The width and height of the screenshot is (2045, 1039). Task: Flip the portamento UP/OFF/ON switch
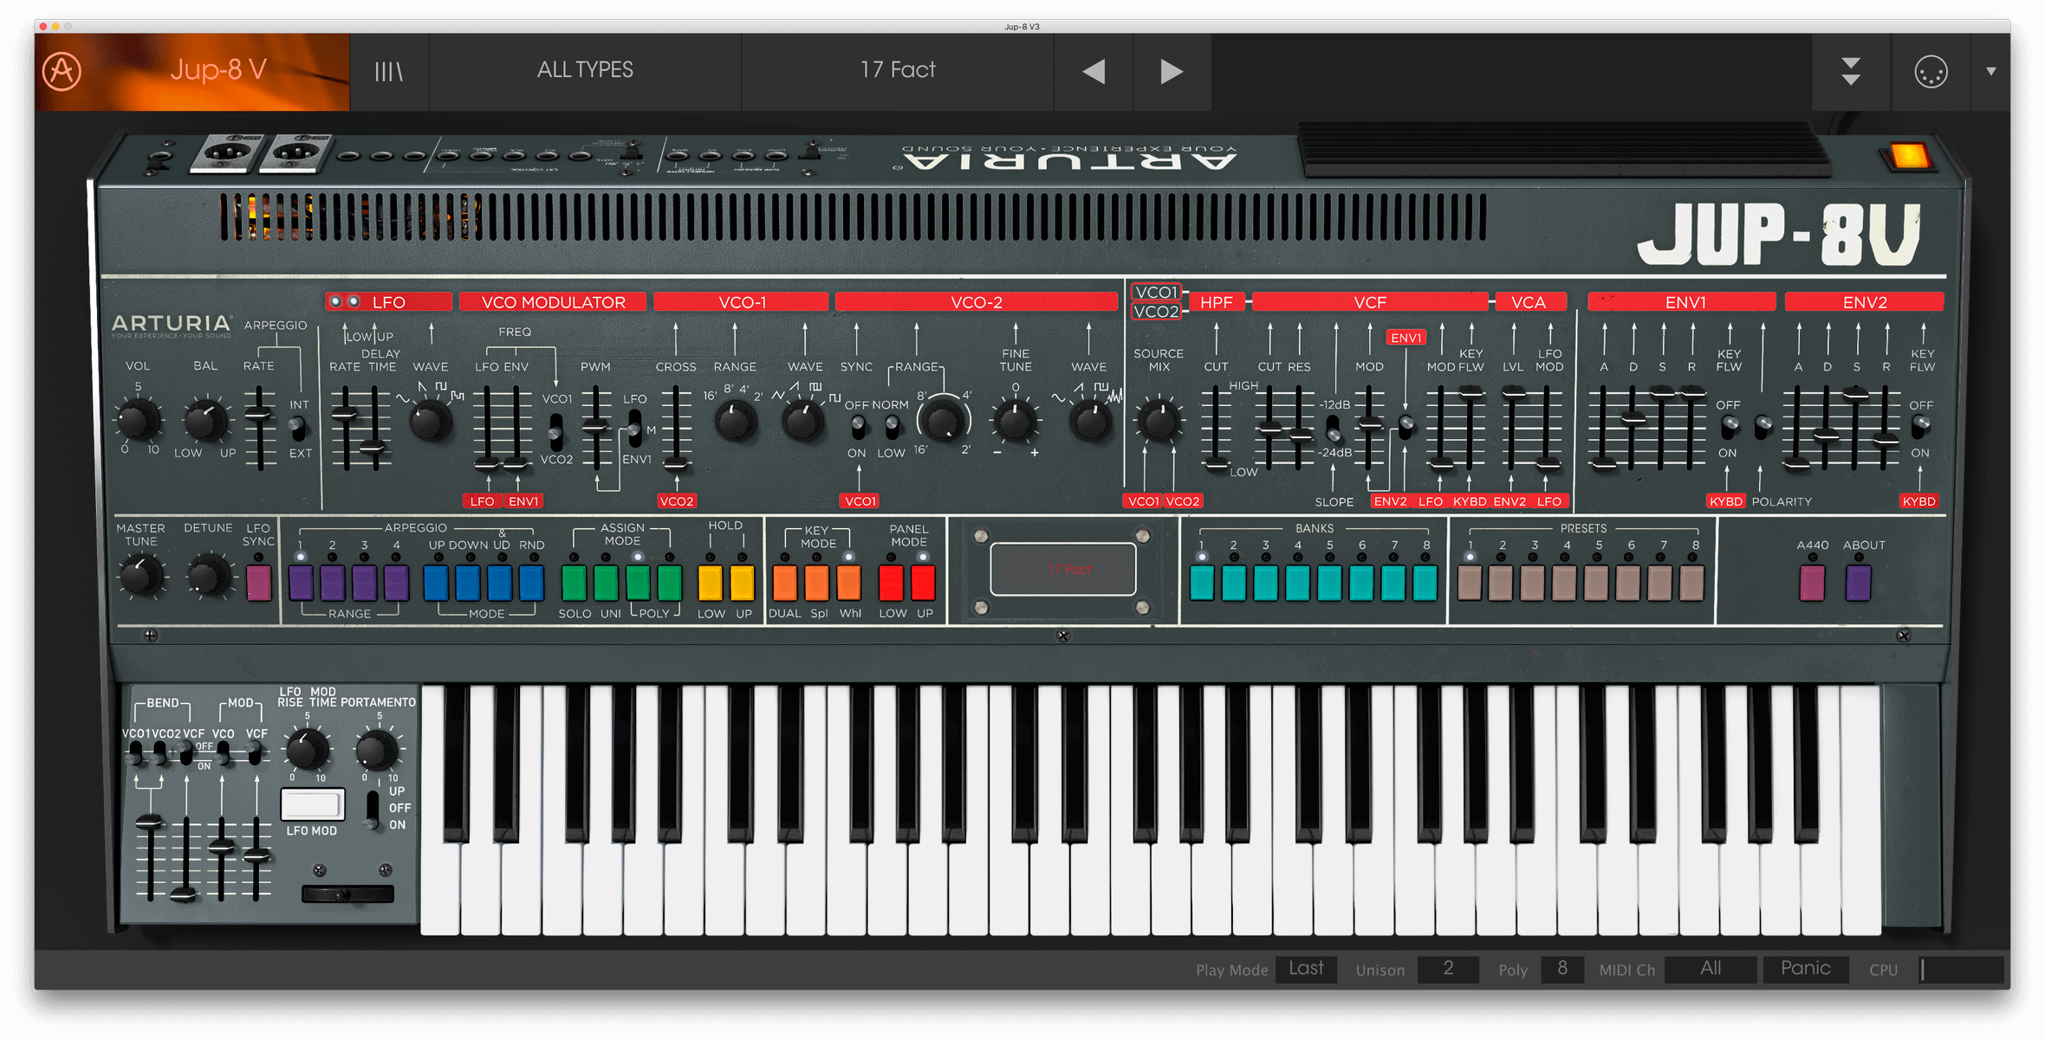[372, 809]
